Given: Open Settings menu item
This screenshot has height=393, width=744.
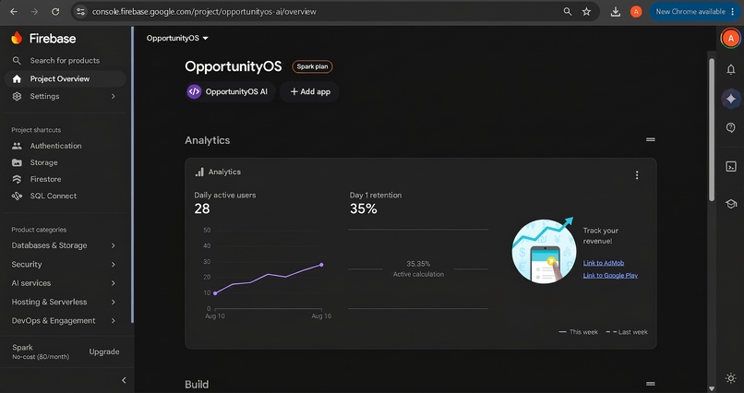Looking at the screenshot, I should [x=64, y=96].
